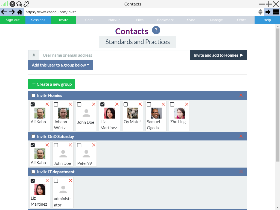Expand 'Add this user to a group below' dropdown
The height and width of the screenshot is (210, 280).
[60, 65]
